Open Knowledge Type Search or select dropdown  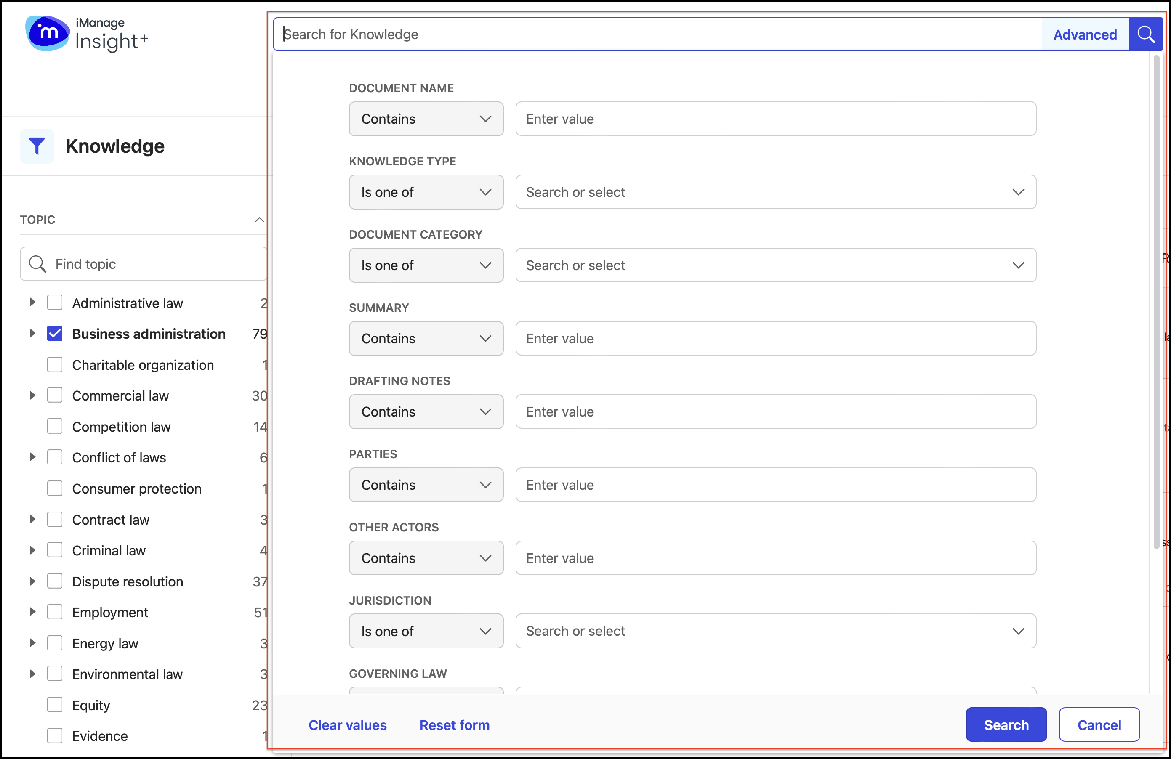[775, 192]
